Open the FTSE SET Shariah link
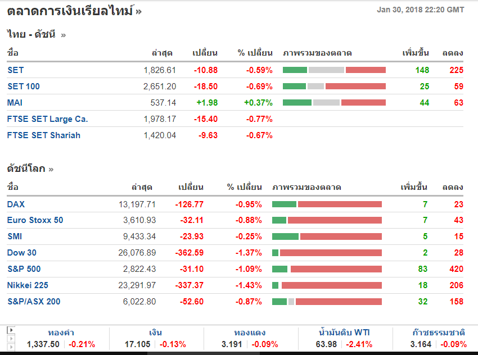 (x=43, y=135)
